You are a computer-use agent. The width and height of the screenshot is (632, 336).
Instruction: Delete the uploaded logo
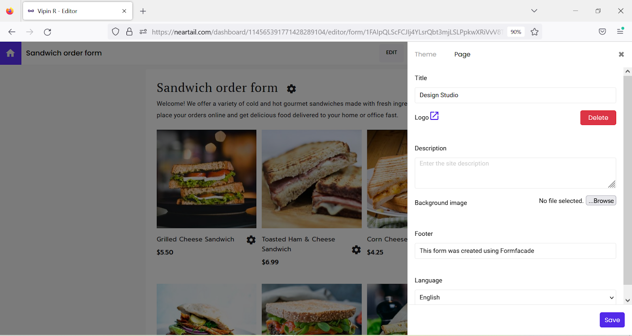click(598, 118)
